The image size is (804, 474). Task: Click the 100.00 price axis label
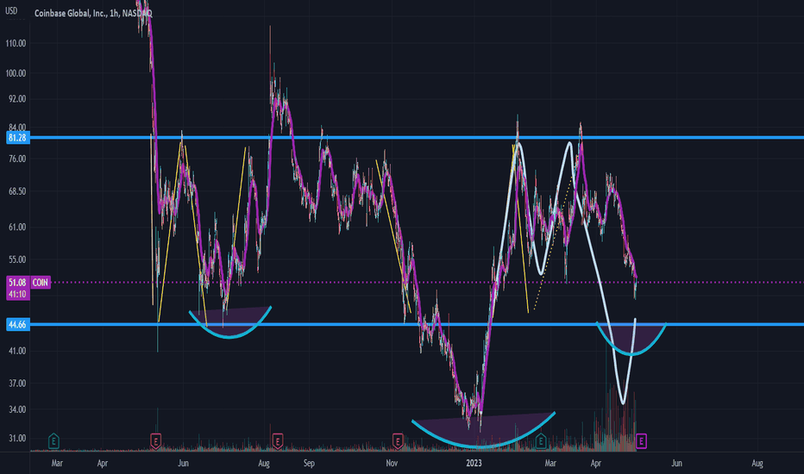(16, 73)
